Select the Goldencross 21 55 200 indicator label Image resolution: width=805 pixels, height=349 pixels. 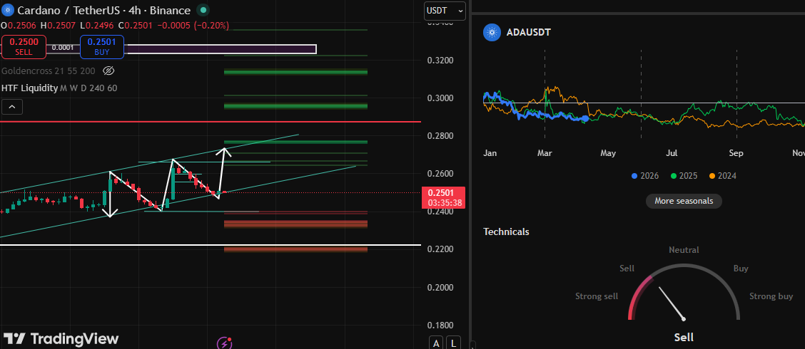pyautogui.click(x=50, y=71)
